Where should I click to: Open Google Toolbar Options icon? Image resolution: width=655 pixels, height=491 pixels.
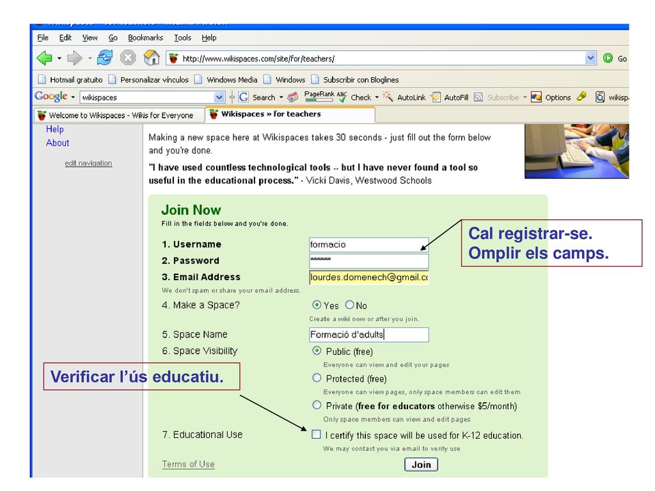point(537,97)
